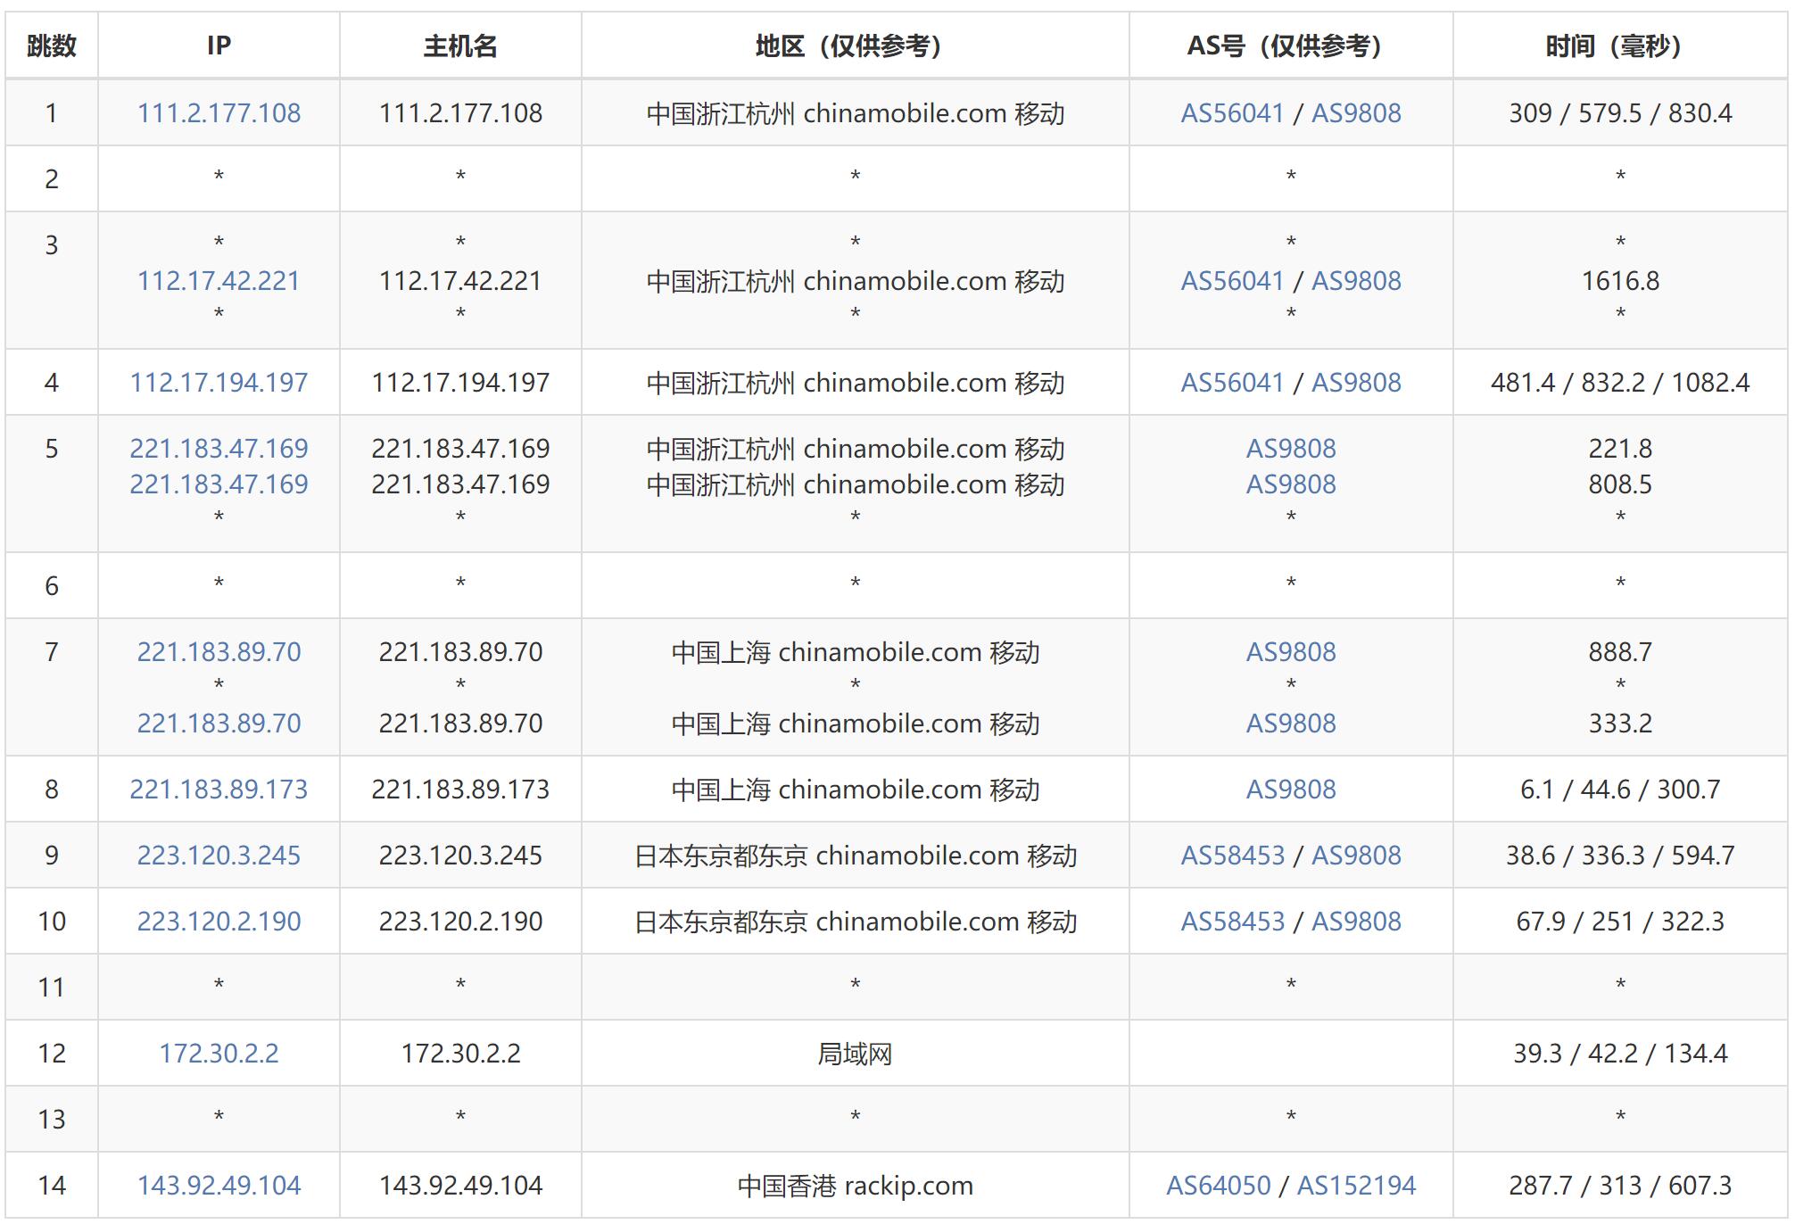Click the time value 6.1 / 44.6 / 300.7
1795x1224 pixels.
1620,790
